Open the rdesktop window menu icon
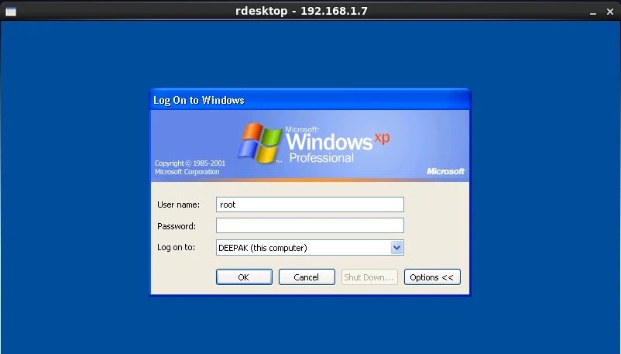 (x=11, y=10)
